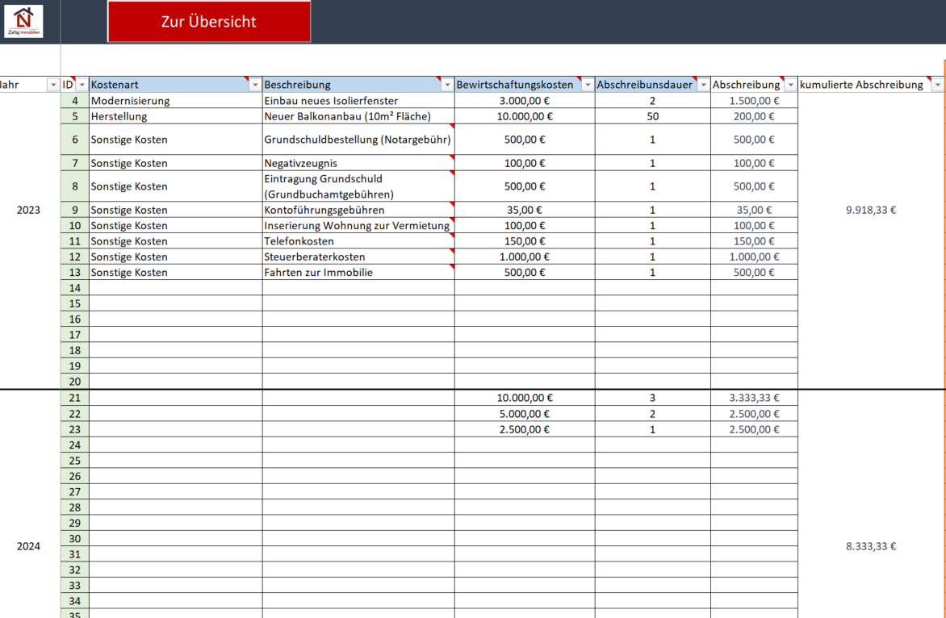Click the 8.333,33 € cumulative cell for 2024
The width and height of the screenshot is (946, 618).
(870, 546)
